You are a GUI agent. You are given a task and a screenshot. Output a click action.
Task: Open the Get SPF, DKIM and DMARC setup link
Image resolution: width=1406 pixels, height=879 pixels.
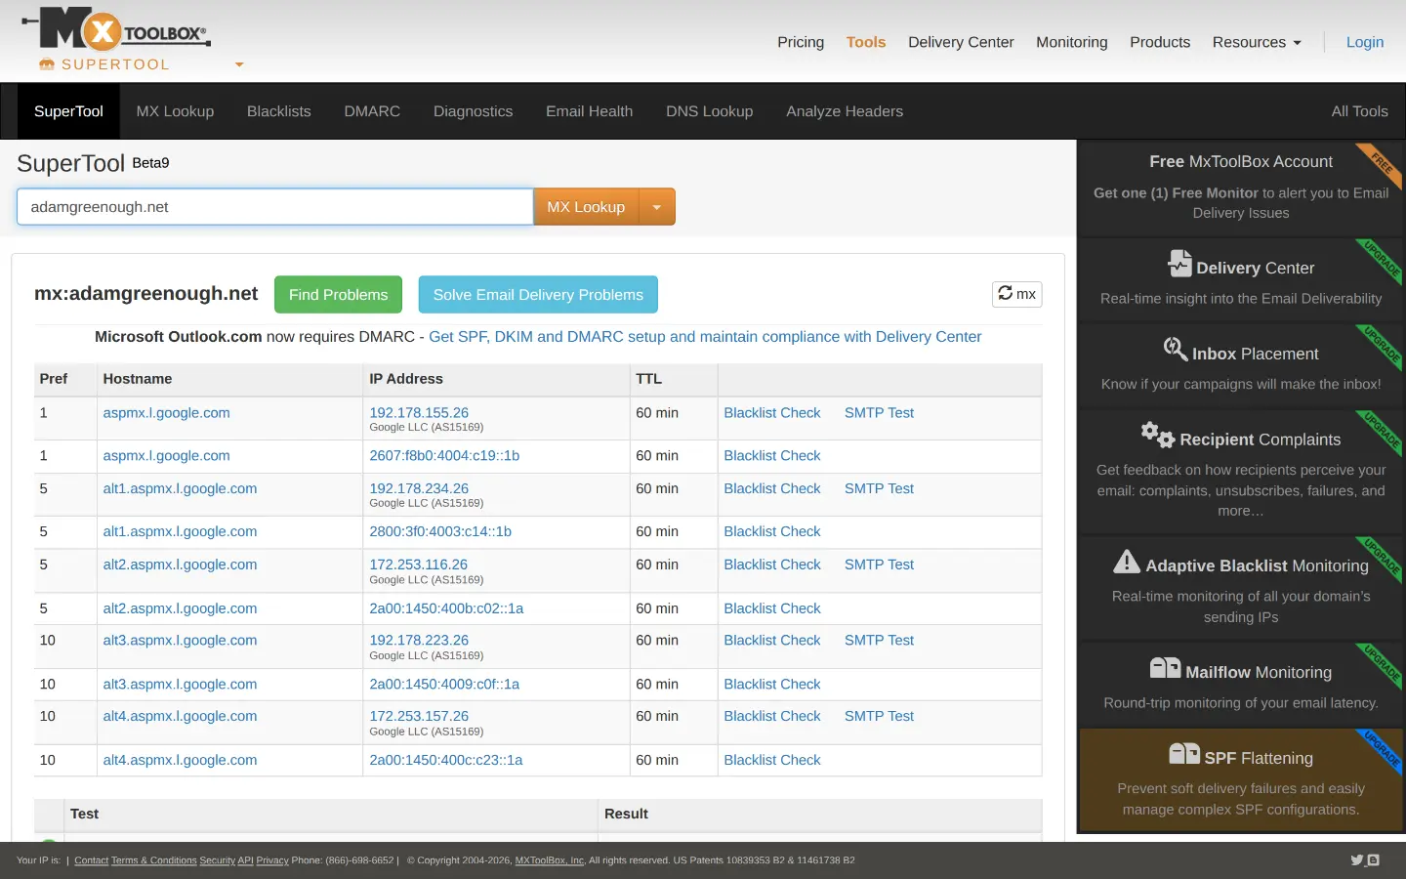[x=705, y=337]
